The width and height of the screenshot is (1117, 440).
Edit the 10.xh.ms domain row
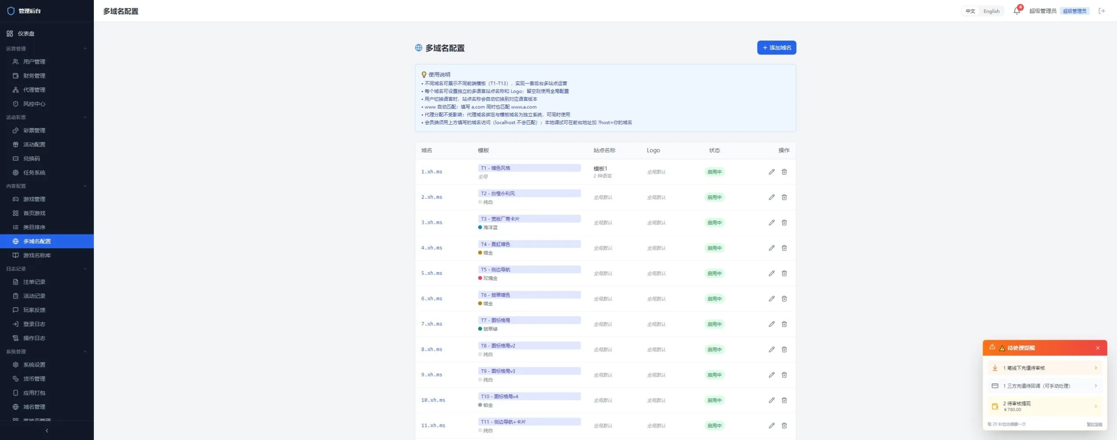(x=771, y=400)
